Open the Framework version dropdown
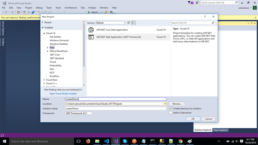The width and height of the screenshot is (258, 145). 79,113
